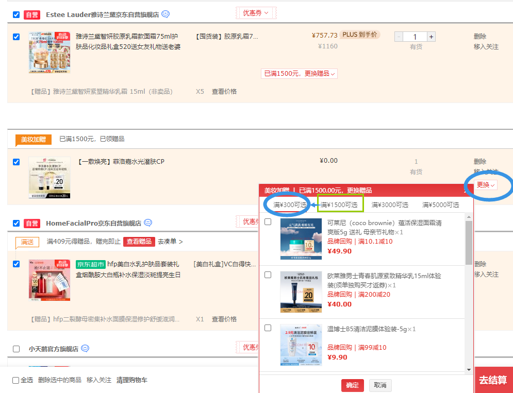The width and height of the screenshot is (513, 393).
Task: Cancel gift selection with 取消
Action: tap(380, 385)
